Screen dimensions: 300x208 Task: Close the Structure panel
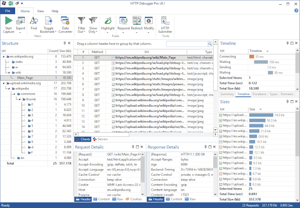coord(69,43)
